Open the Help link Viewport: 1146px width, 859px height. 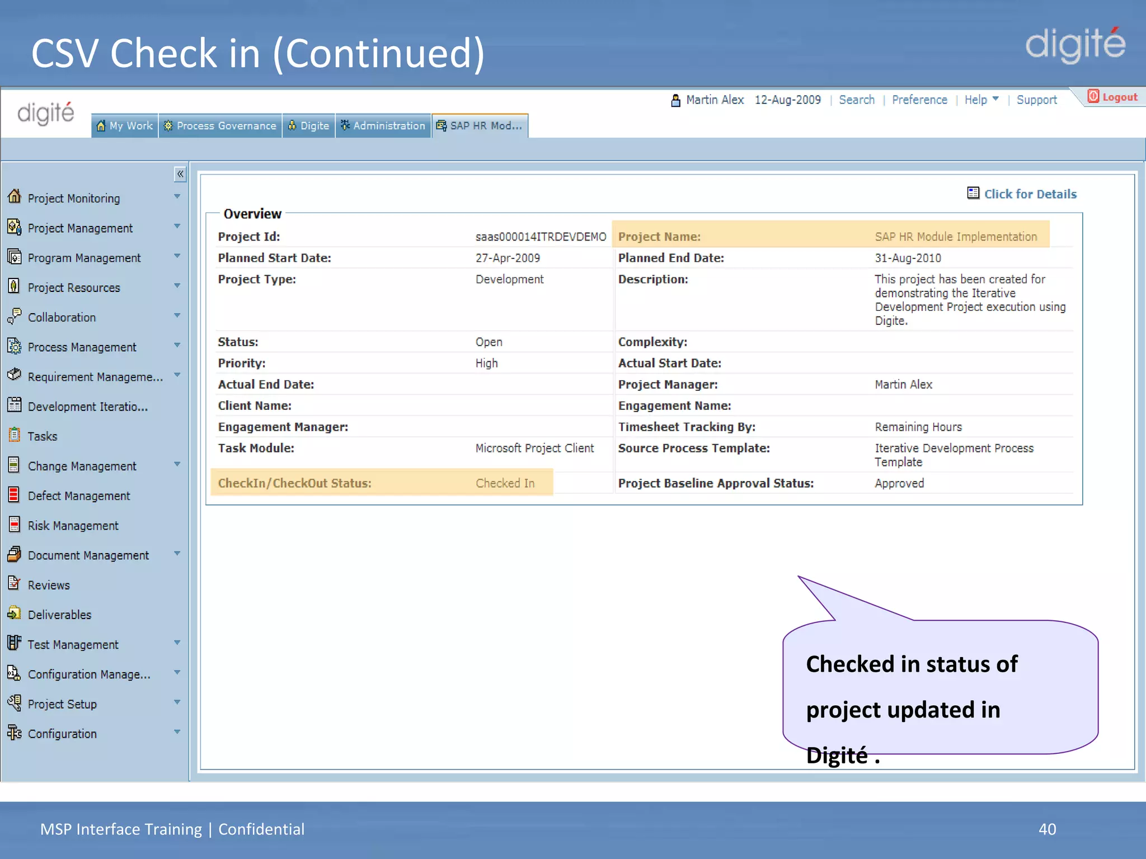(x=975, y=100)
